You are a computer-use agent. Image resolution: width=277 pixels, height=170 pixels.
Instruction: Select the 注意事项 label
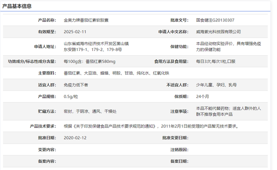pos(179,111)
